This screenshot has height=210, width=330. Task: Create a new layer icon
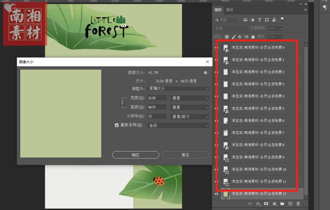click(x=290, y=204)
